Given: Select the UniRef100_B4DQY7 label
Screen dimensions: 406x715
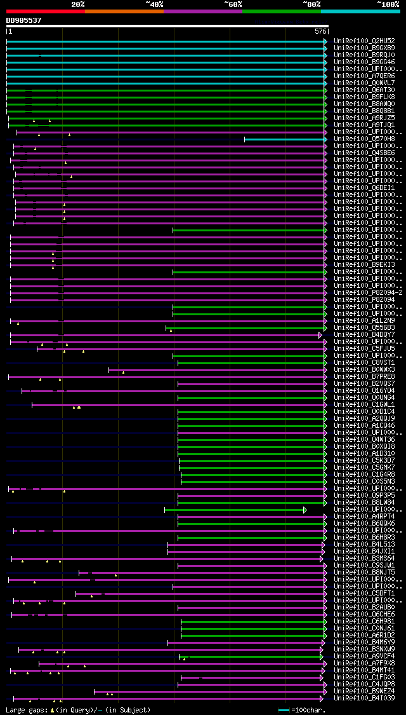Looking at the screenshot, I should click(364, 335).
